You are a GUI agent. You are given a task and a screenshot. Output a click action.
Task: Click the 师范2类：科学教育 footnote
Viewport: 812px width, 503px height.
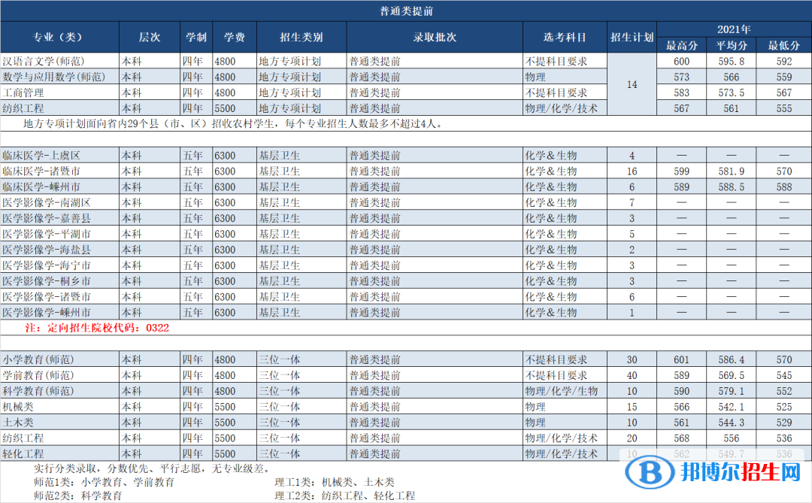point(78,495)
